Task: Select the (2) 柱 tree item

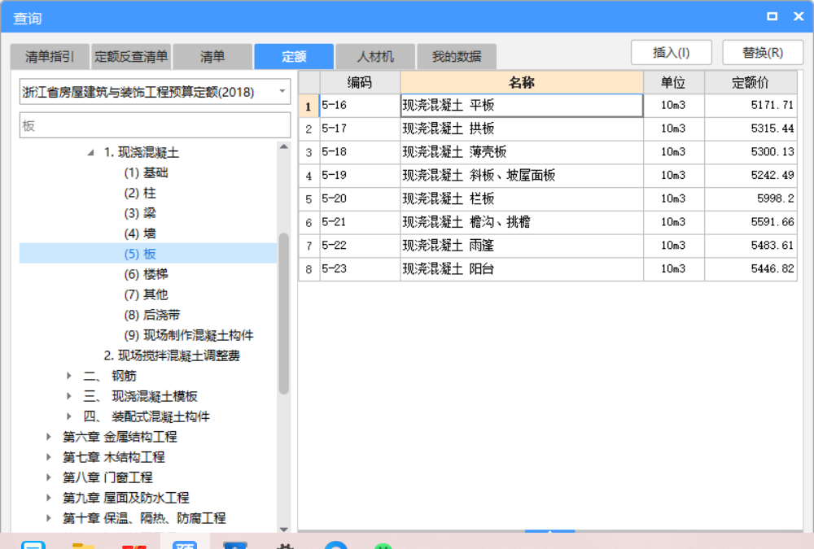Action: (140, 193)
